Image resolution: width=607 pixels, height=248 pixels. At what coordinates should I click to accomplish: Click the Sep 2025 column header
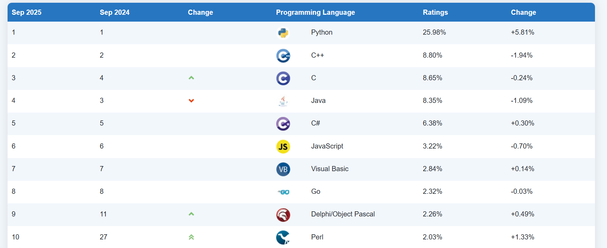coord(26,12)
